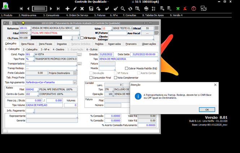Open the 5. Faturas menu
The image size is (240, 153).
coord(100,15)
